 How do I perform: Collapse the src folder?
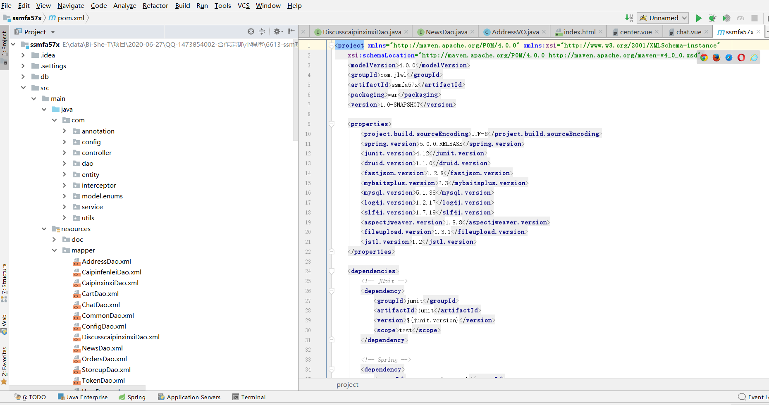(x=23, y=88)
